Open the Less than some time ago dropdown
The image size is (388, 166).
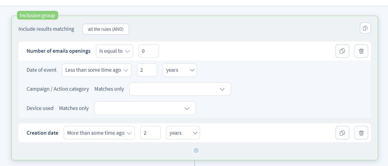click(97, 70)
